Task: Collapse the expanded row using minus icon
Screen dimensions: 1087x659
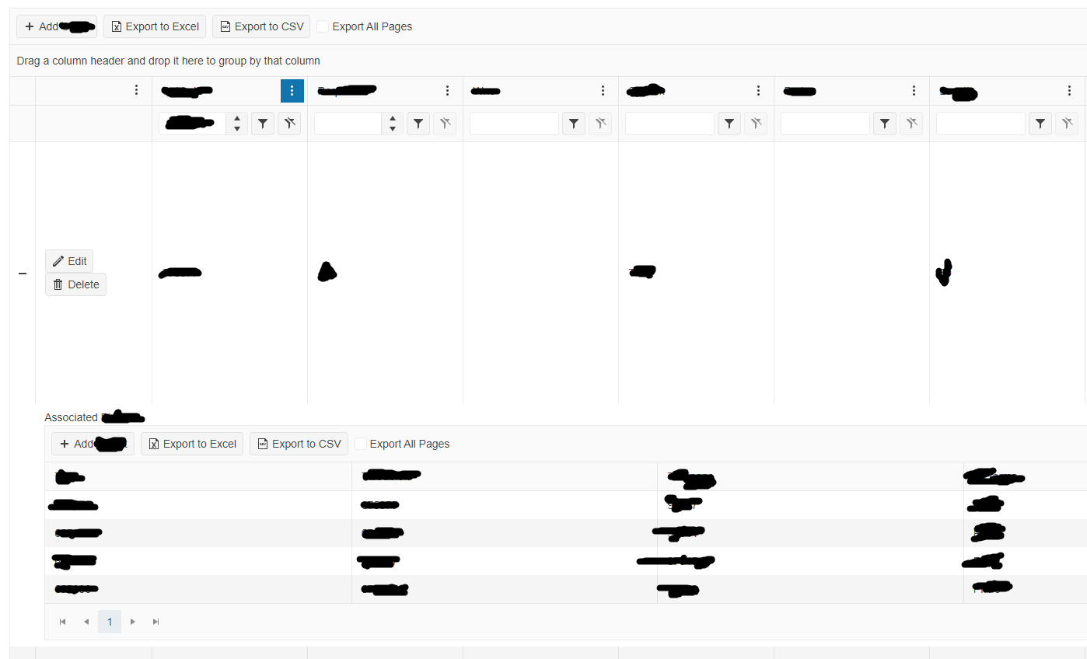Action: pos(23,274)
